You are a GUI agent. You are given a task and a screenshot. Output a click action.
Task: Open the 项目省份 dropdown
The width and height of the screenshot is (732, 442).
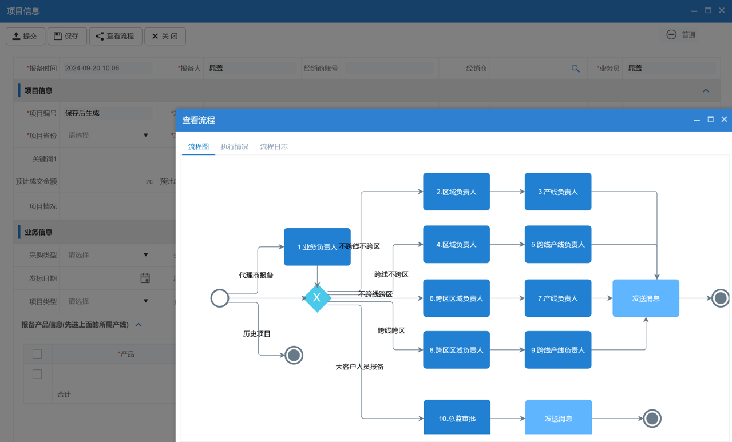click(x=145, y=136)
